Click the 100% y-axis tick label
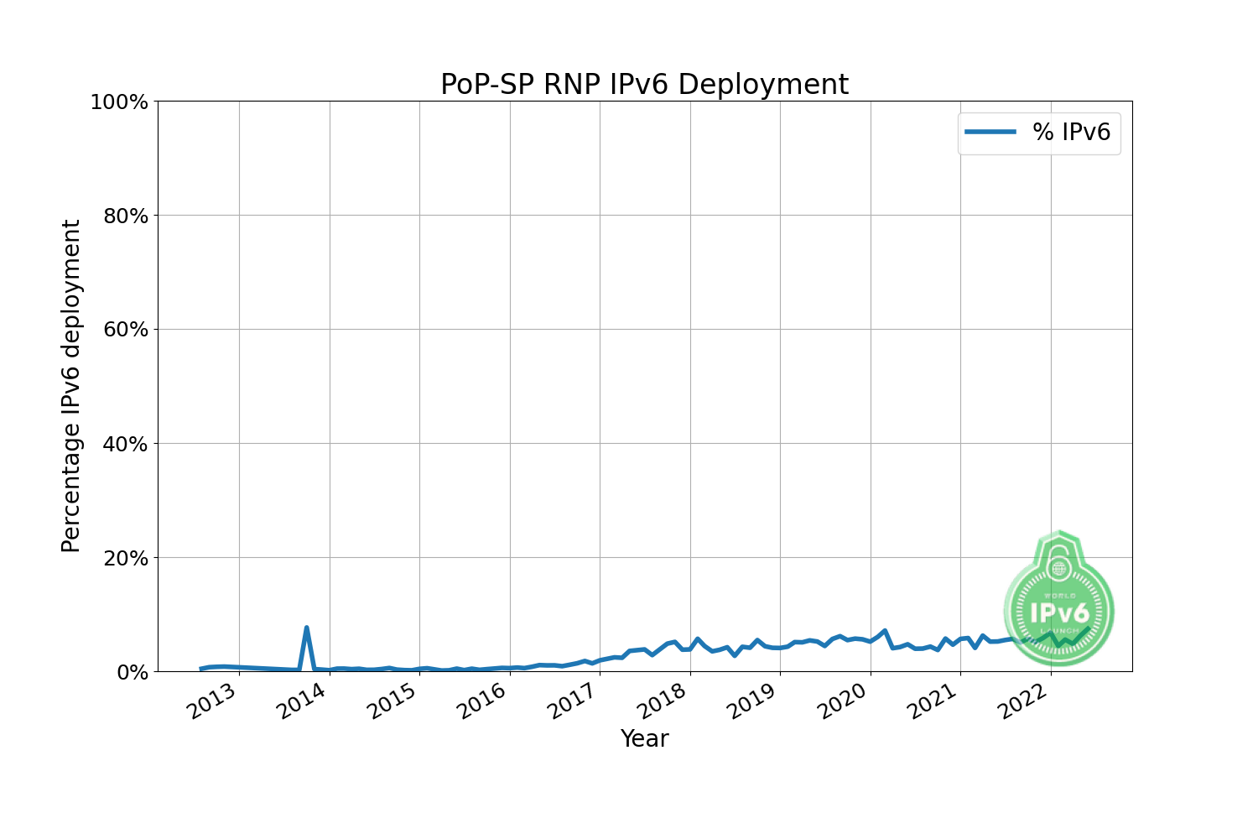The image size is (1258, 839). click(x=119, y=102)
